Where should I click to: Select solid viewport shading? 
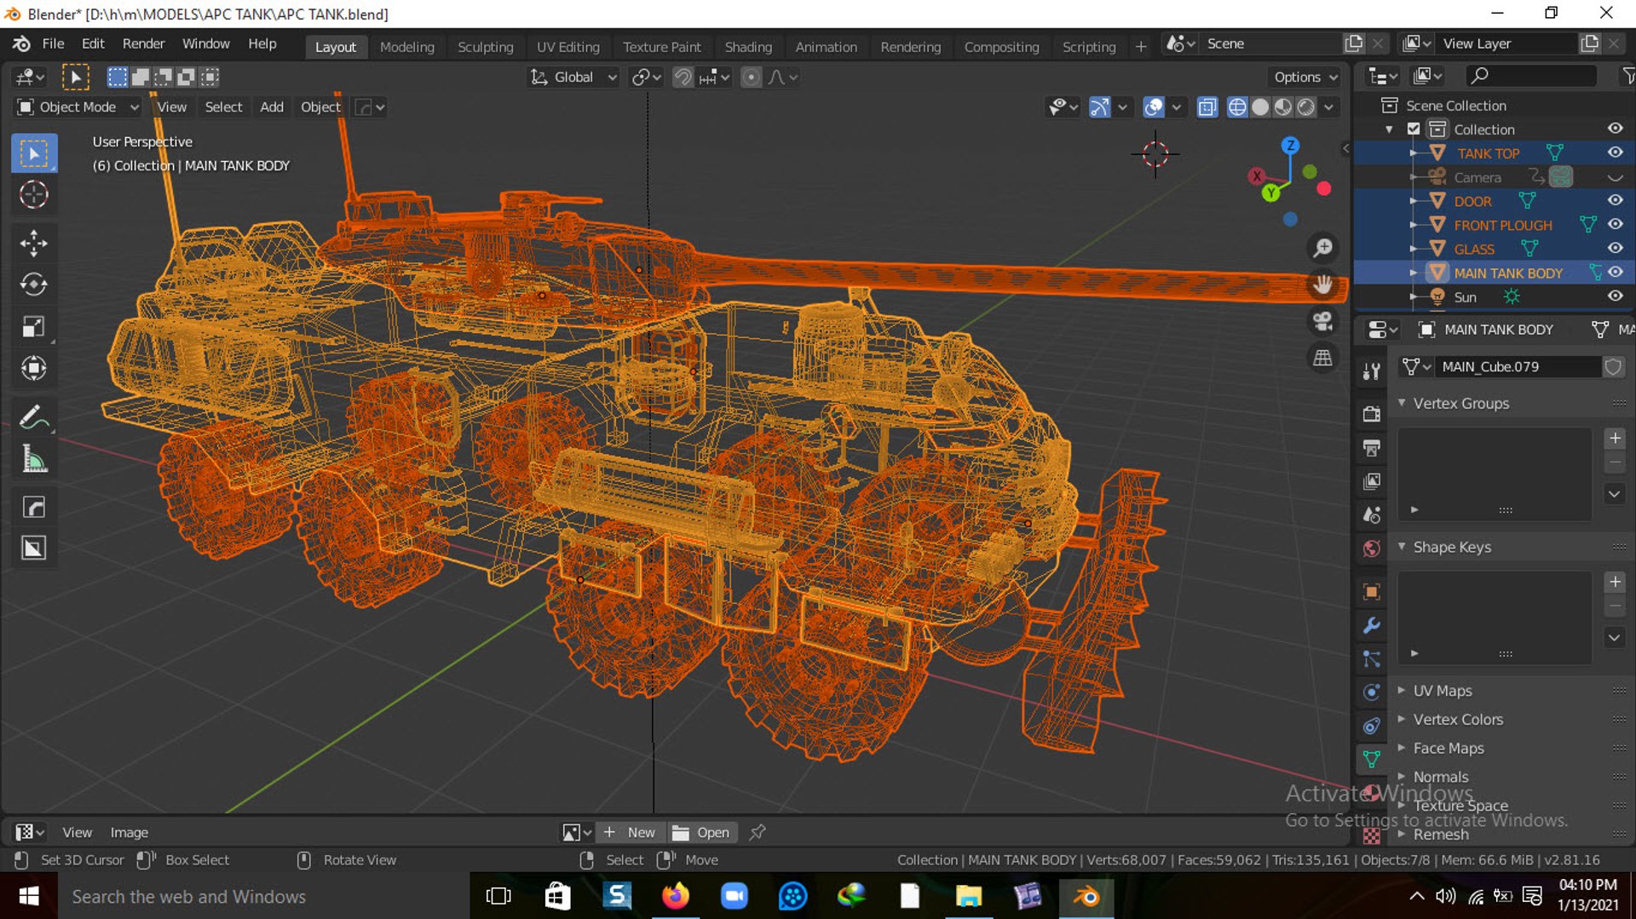point(1260,106)
